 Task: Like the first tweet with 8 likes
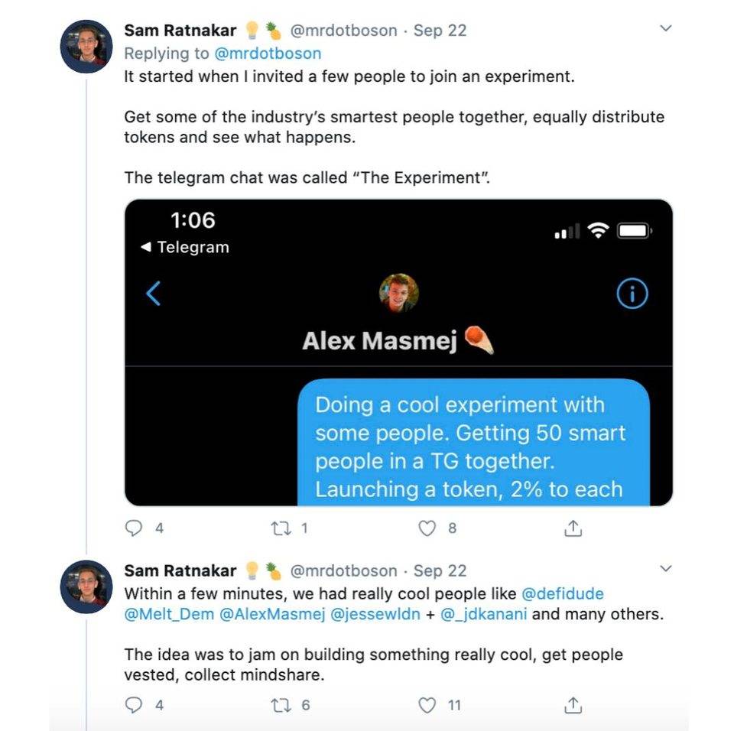click(429, 528)
